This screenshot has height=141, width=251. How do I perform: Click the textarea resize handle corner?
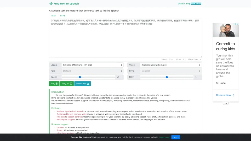(201, 57)
